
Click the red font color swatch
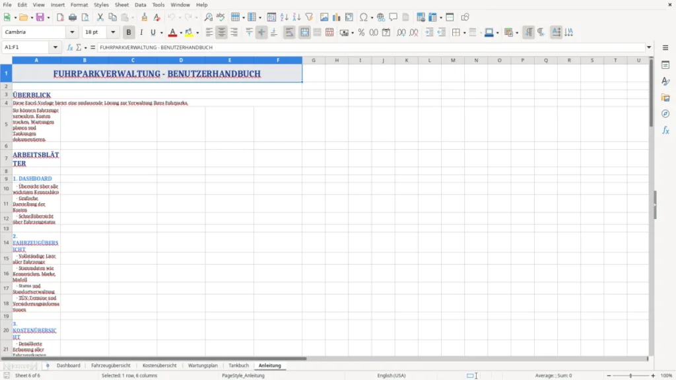pos(172,32)
